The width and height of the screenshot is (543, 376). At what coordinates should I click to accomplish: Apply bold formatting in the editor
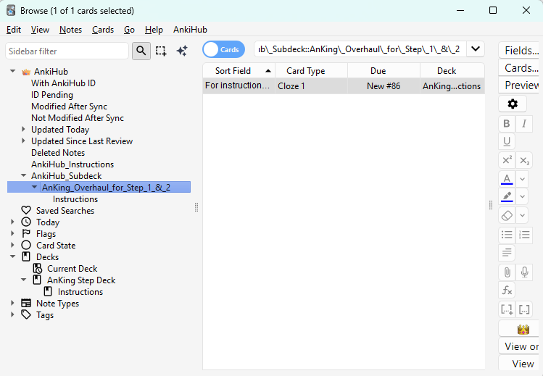point(507,123)
